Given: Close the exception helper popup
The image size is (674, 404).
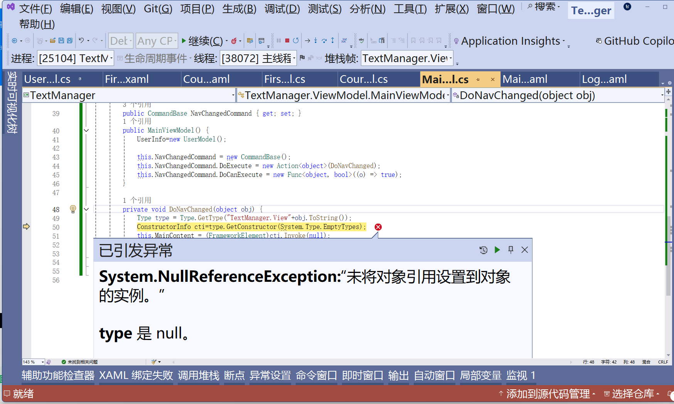Looking at the screenshot, I should (525, 250).
